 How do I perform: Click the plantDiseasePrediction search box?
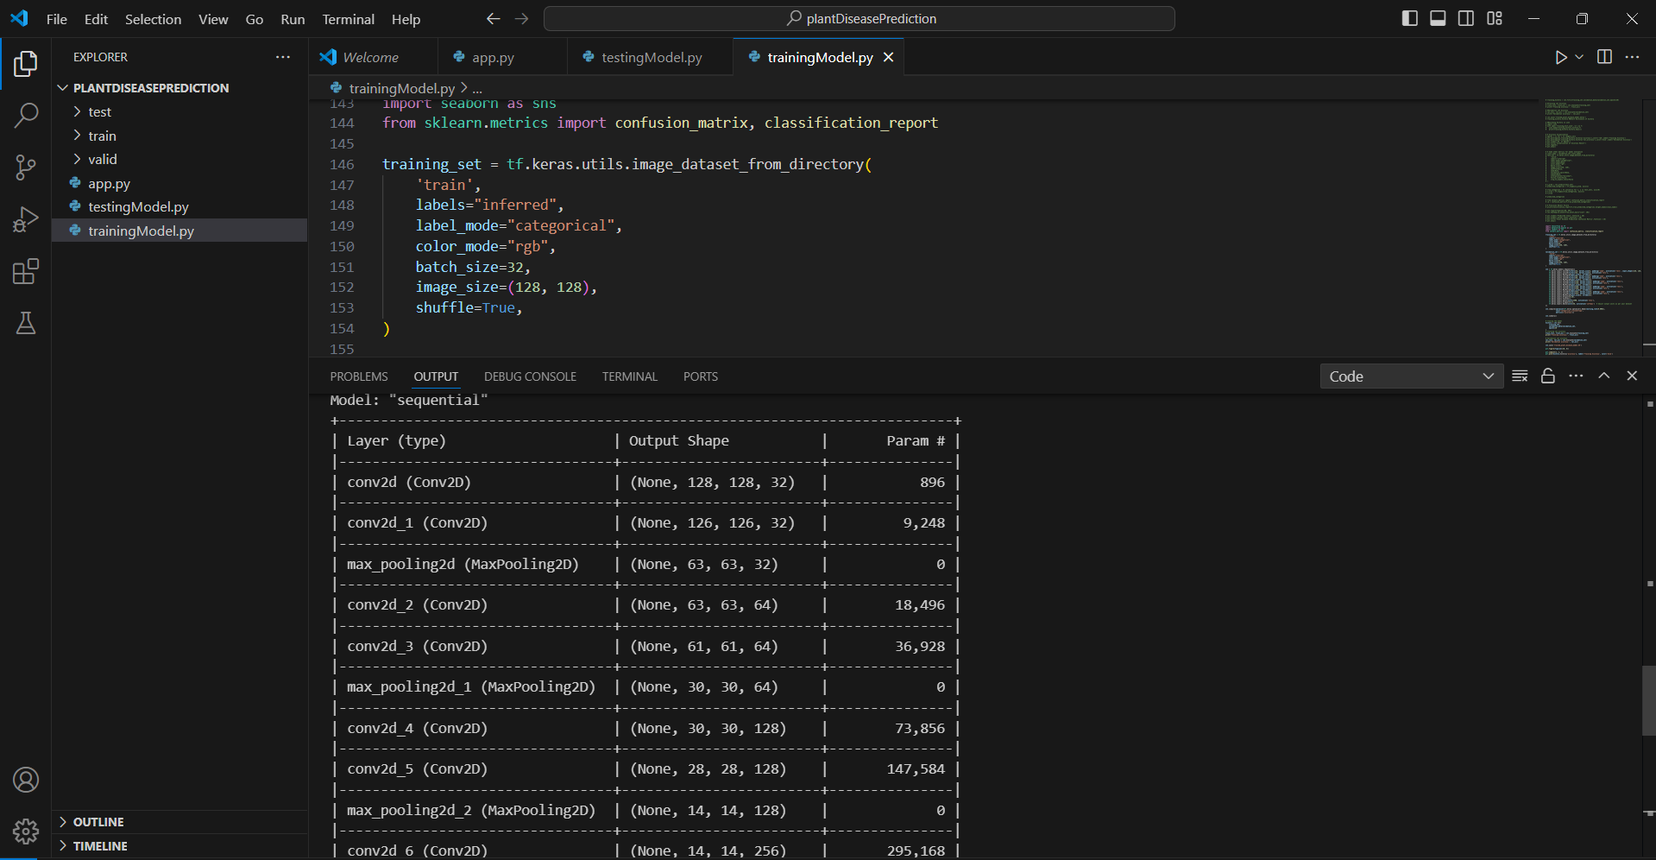pos(859,19)
